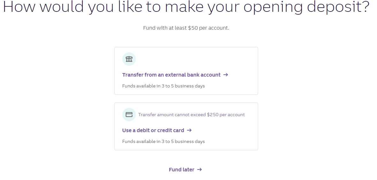Click the credit card icon

[129, 115]
